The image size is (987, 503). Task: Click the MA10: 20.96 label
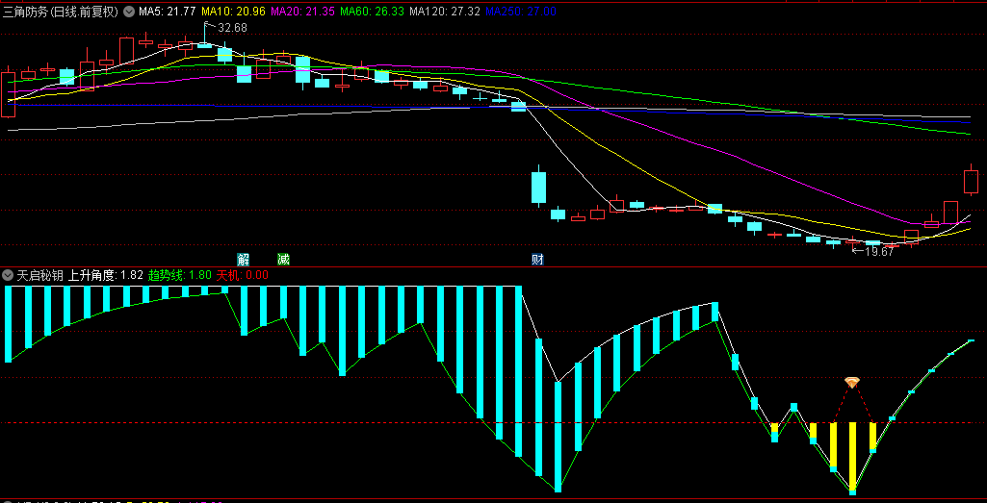(x=233, y=12)
